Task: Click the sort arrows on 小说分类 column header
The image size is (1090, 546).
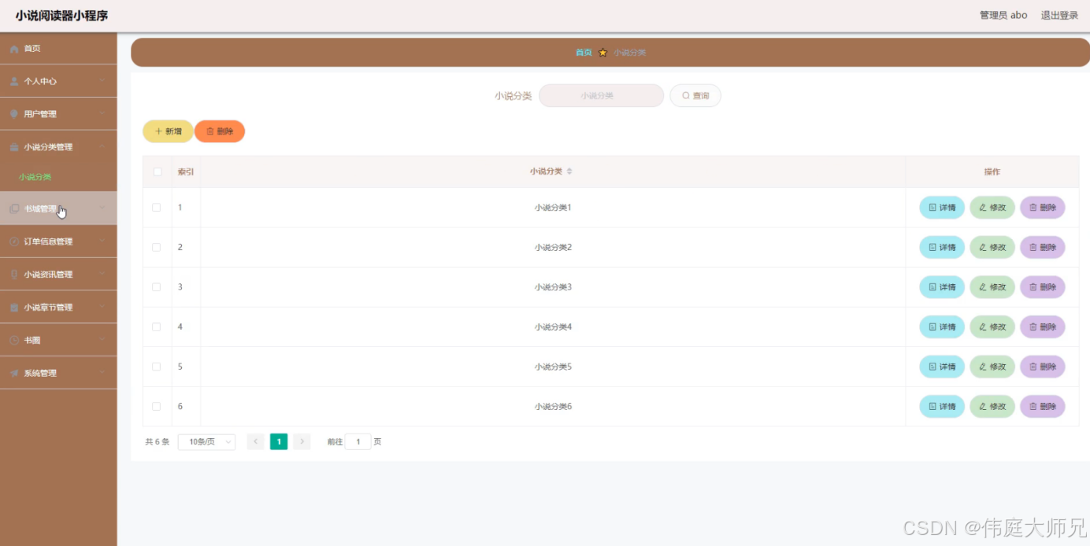Action: tap(569, 172)
